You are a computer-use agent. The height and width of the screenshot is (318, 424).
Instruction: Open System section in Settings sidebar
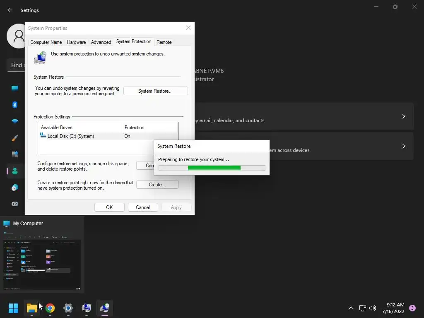click(x=15, y=88)
